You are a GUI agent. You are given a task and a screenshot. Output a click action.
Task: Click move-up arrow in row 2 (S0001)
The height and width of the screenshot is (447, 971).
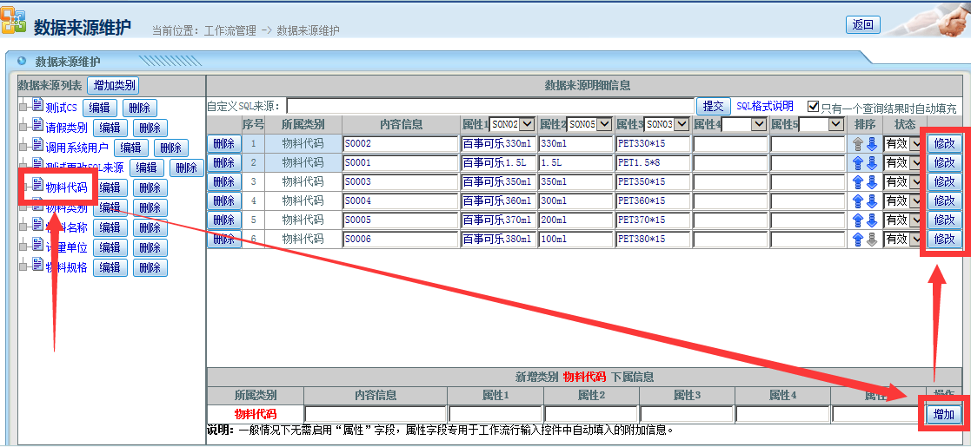pos(860,163)
